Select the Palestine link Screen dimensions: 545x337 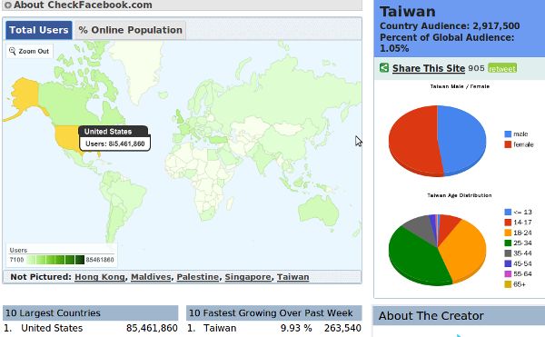click(197, 277)
